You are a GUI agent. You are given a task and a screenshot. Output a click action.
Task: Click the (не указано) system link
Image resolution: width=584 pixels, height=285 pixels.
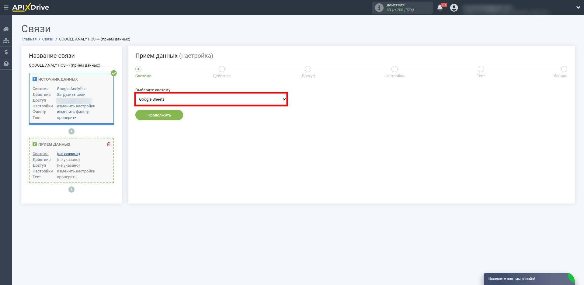(68, 154)
